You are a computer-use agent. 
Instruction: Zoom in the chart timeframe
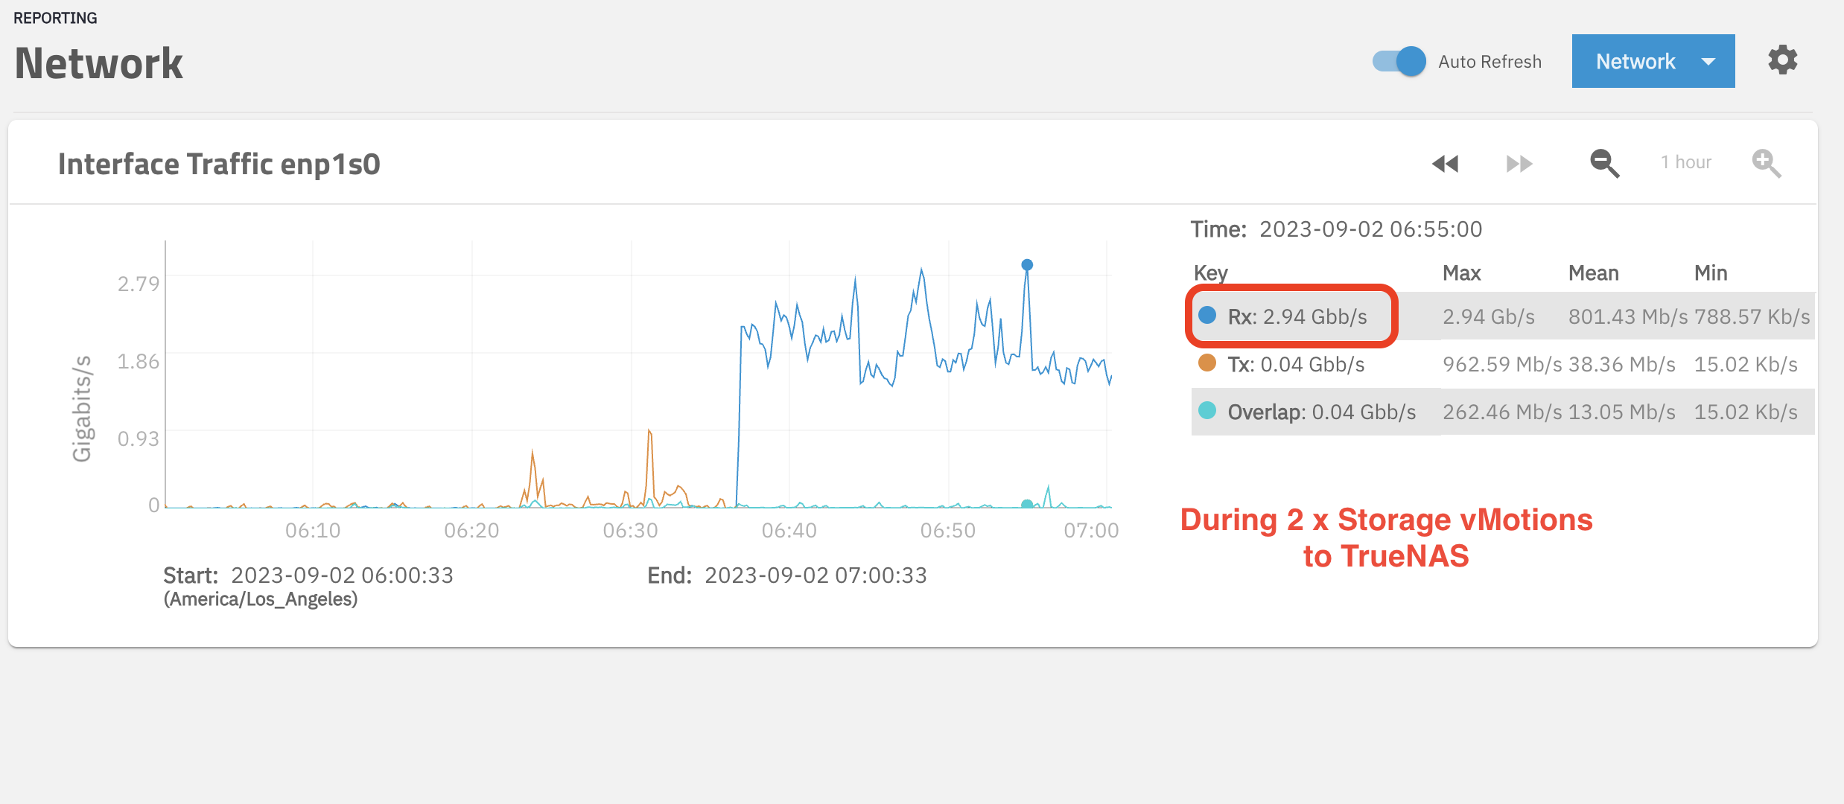click(1766, 163)
